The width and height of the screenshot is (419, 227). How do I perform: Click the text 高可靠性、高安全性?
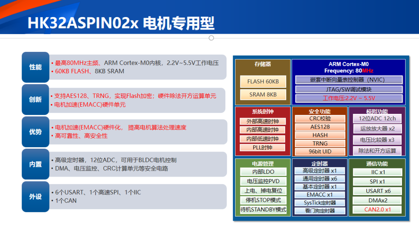coord(81,136)
